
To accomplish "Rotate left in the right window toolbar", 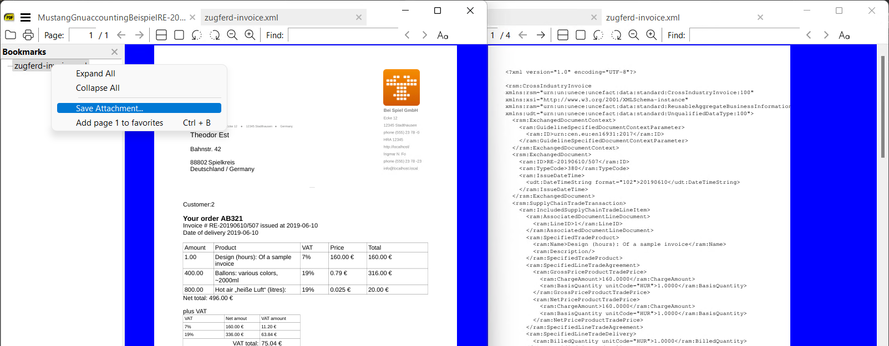I will 598,35.
